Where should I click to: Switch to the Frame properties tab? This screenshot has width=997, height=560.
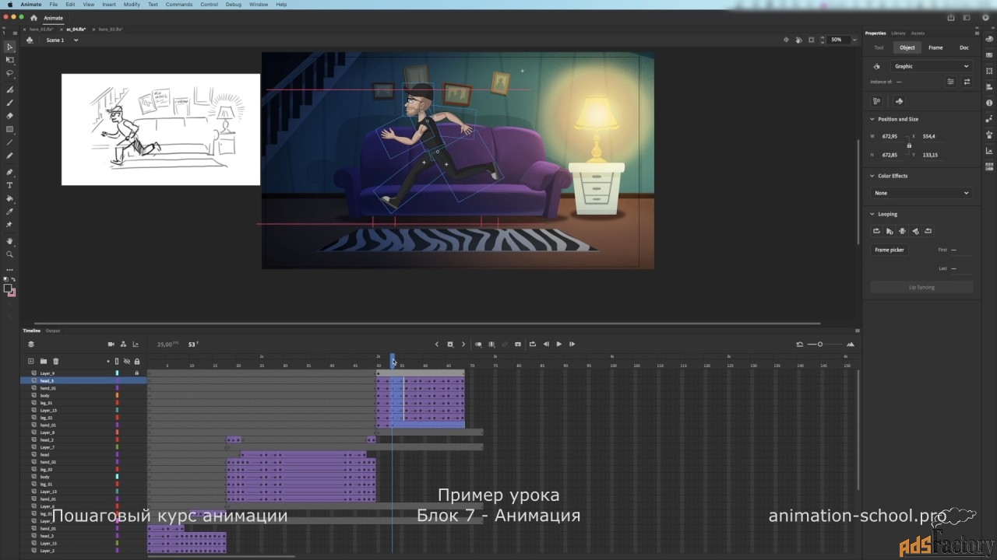(x=935, y=47)
